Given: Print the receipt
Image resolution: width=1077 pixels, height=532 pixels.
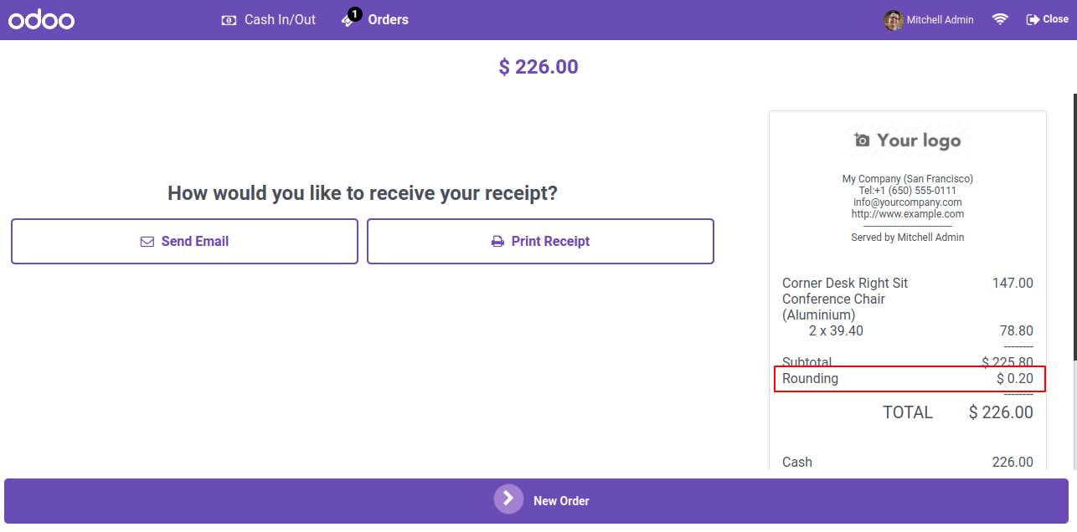Looking at the screenshot, I should click(x=540, y=241).
